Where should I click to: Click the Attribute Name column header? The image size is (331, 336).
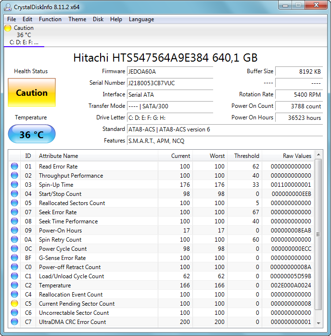[97, 156]
